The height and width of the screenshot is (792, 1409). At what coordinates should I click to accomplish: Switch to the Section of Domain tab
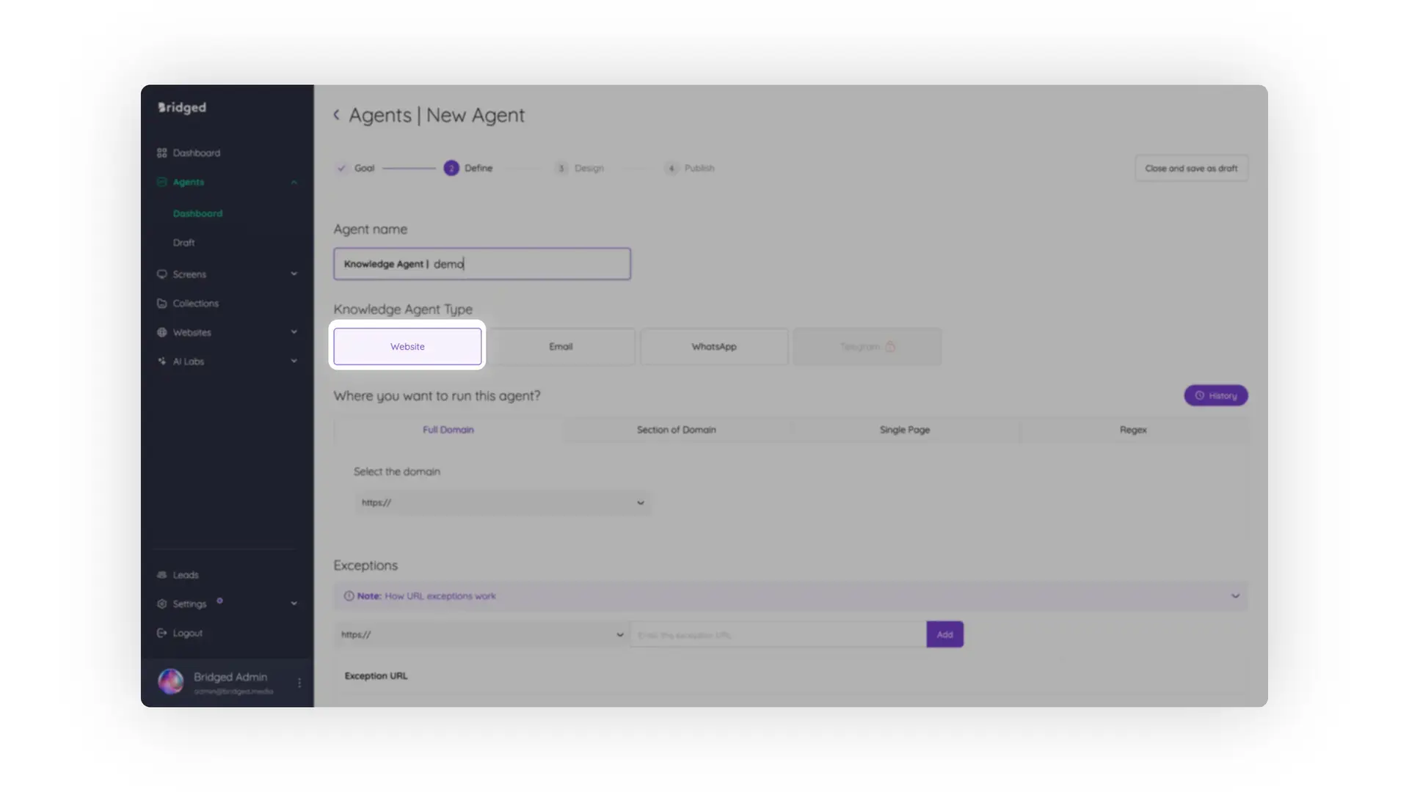[x=676, y=430]
